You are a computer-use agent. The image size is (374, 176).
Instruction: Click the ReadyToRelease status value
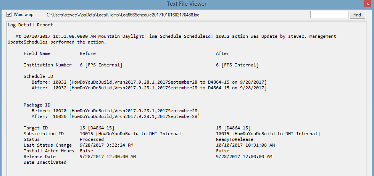(232, 139)
